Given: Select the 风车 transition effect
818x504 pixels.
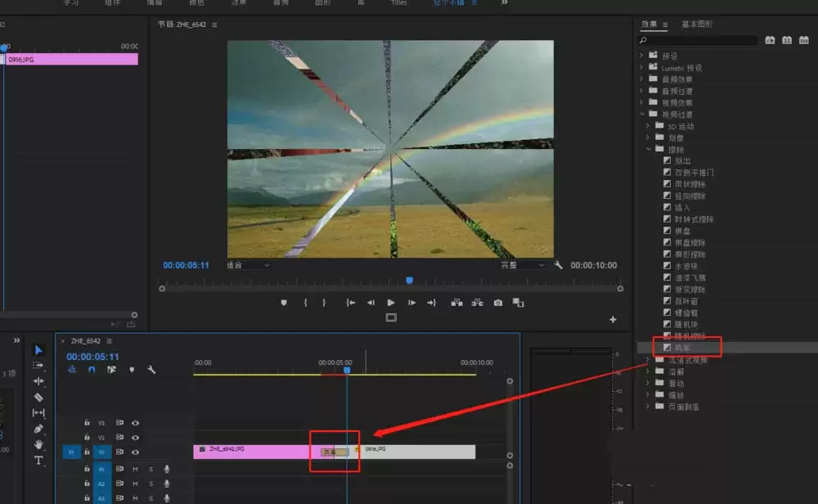Looking at the screenshot, I should coord(681,348).
